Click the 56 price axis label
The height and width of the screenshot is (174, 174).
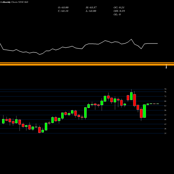tap(165, 110)
